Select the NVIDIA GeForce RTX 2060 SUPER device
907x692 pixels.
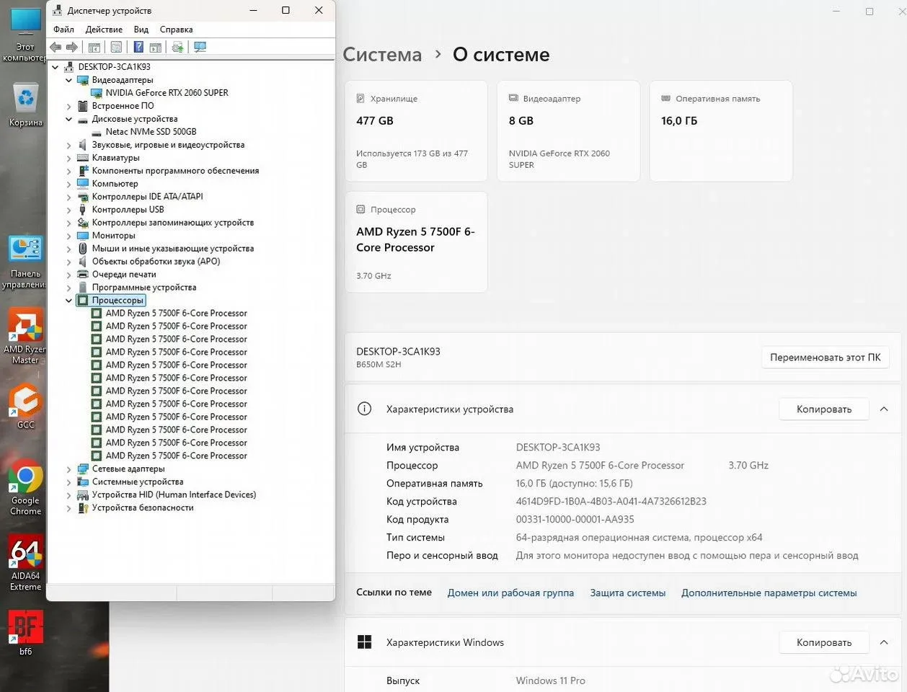click(167, 93)
